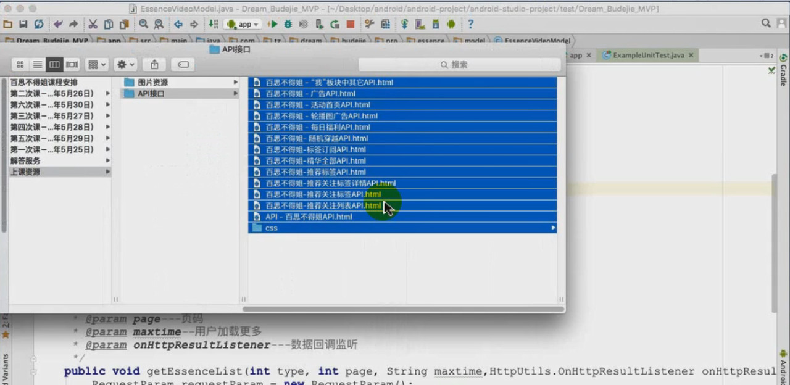Switch Finder to list view
The height and width of the screenshot is (385, 790).
[38, 64]
